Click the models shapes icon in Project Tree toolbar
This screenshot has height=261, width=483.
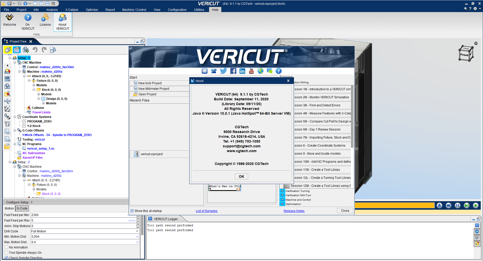point(53,50)
